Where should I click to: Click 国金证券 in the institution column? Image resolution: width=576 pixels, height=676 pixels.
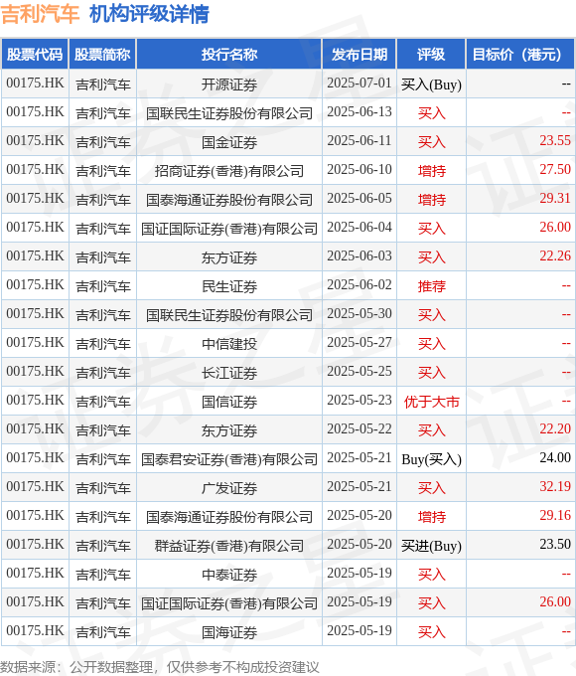[x=229, y=142]
